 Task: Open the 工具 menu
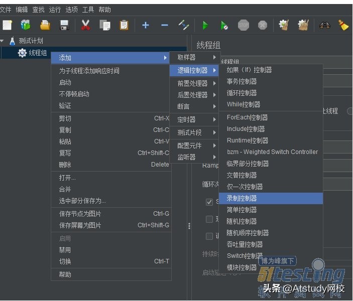coord(88,10)
